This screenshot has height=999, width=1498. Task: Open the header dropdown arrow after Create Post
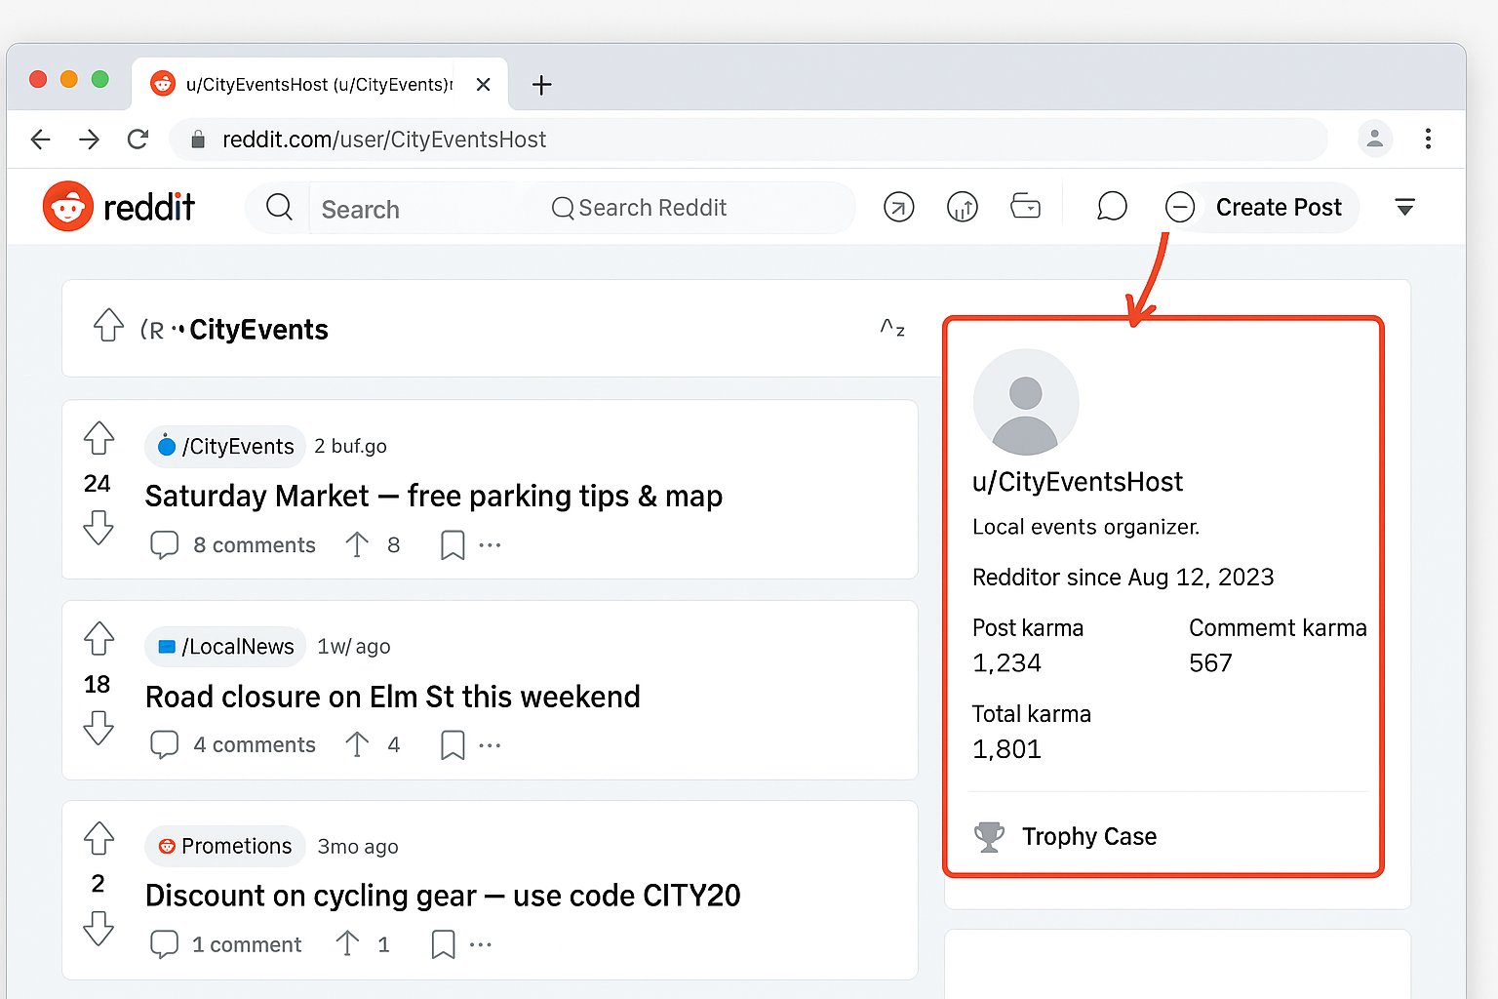click(1404, 207)
